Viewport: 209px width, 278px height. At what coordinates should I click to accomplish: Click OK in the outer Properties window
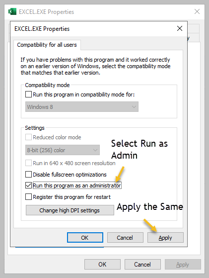102,265
